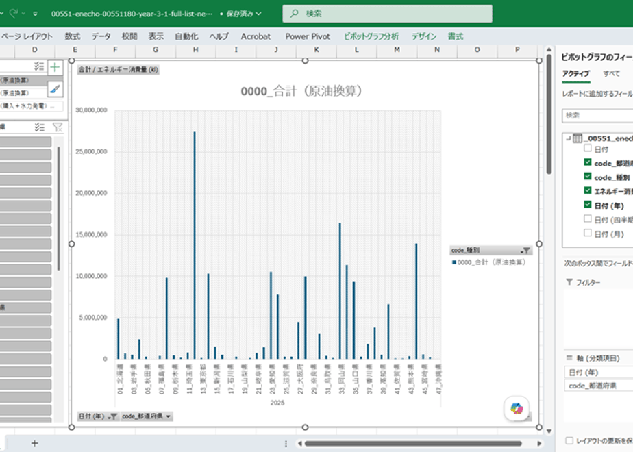Open the Chart Styles brush button
The width and height of the screenshot is (633, 452).
click(x=55, y=89)
